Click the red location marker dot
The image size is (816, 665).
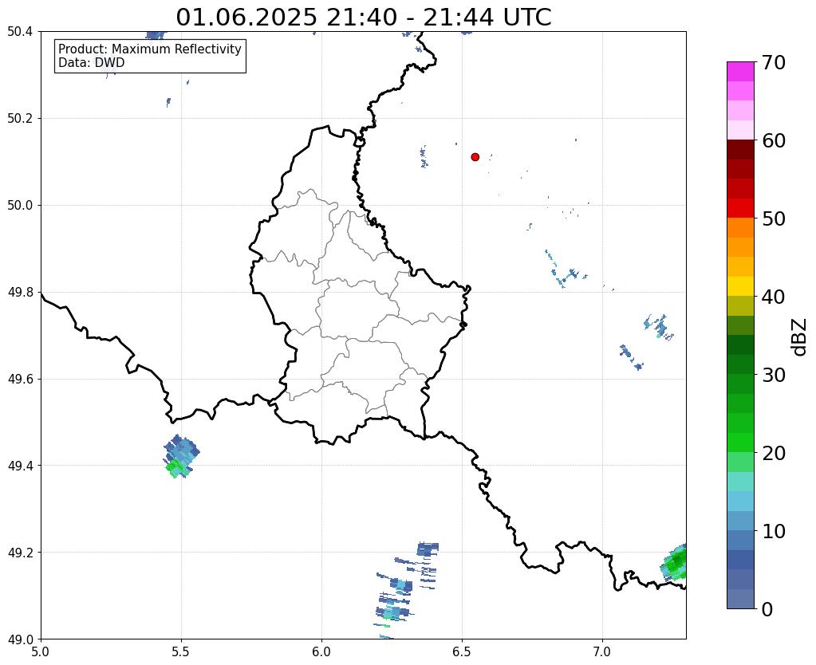(475, 157)
